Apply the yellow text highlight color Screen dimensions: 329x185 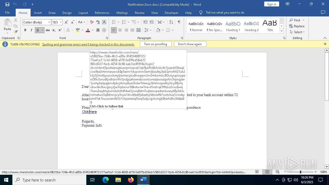point(78,30)
